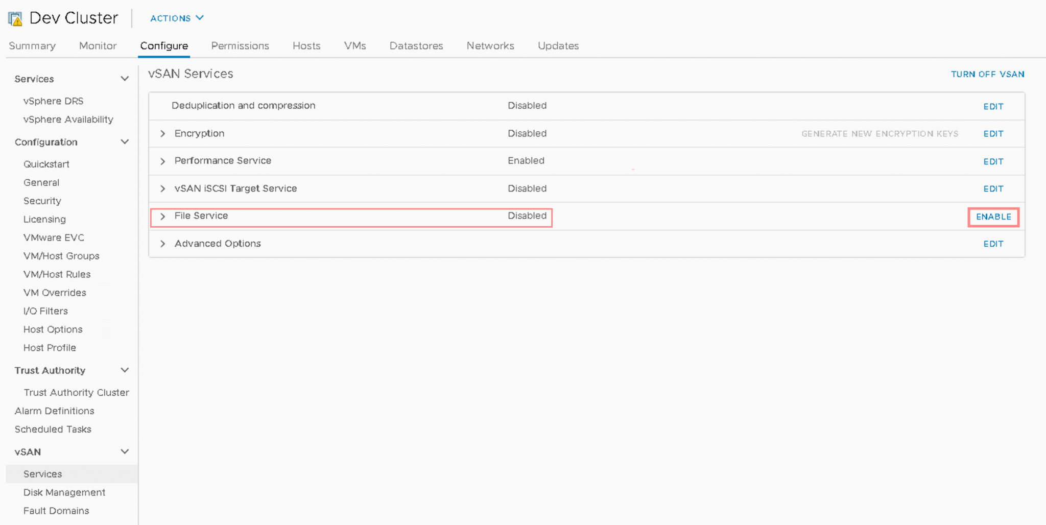Screen dimensions: 1046x525
Task: Expand the Performance Service row
Action: coord(162,161)
